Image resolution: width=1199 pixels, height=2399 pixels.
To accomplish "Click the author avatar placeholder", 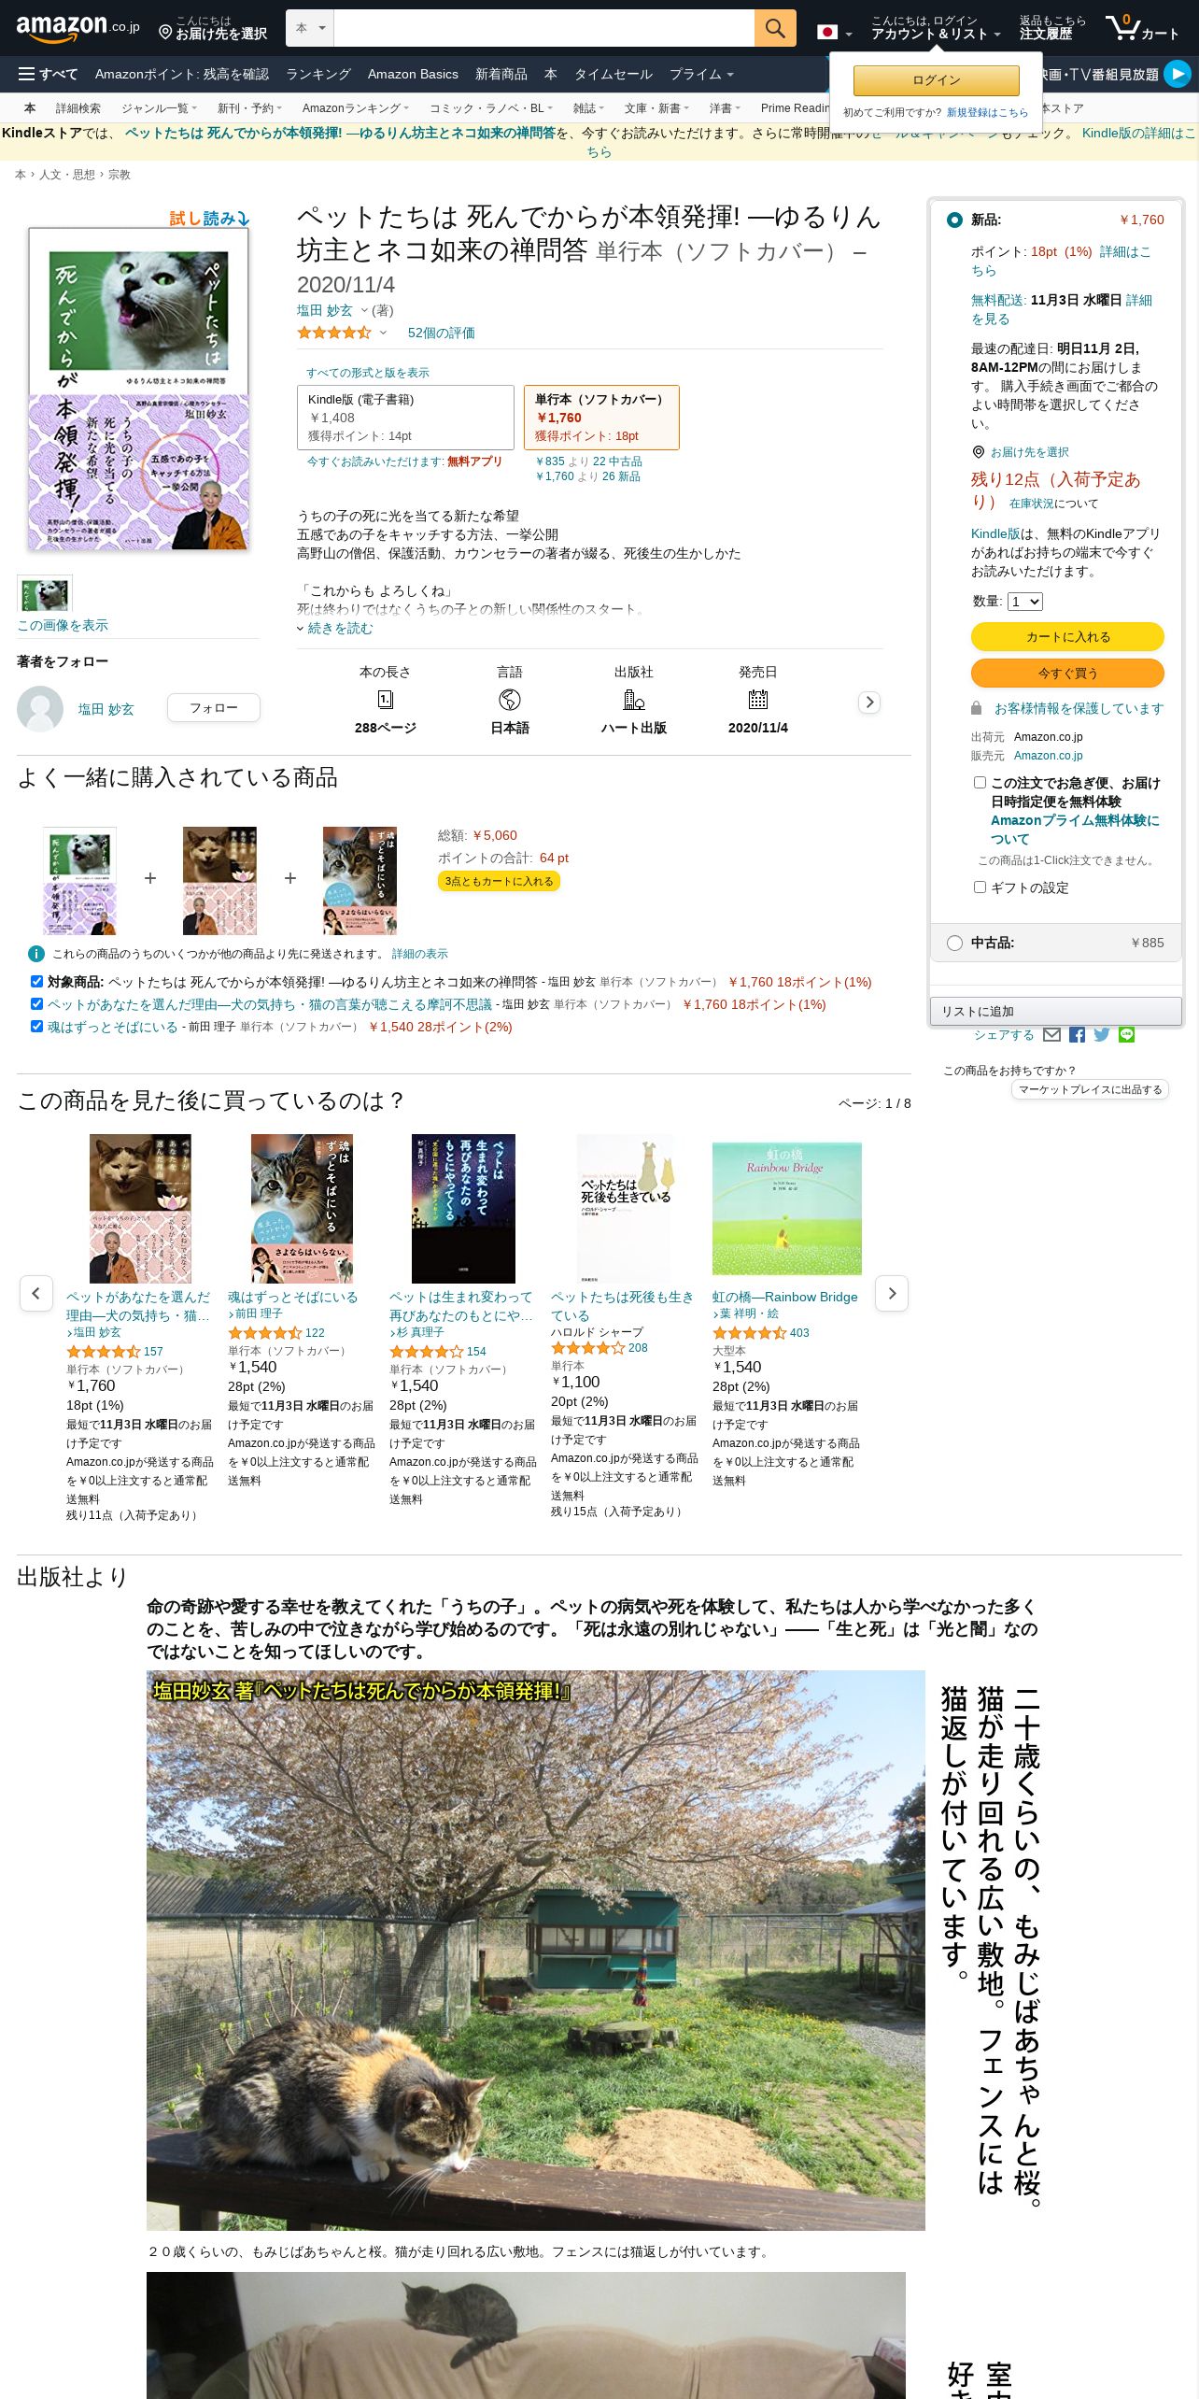I will (40, 709).
